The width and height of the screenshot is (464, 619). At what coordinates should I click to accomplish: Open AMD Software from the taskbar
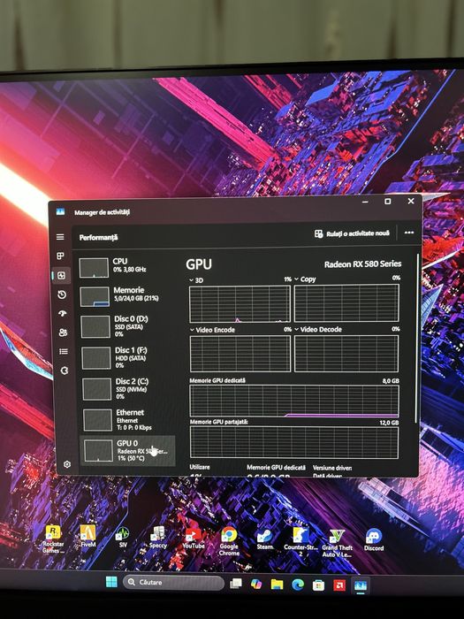[339, 585]
